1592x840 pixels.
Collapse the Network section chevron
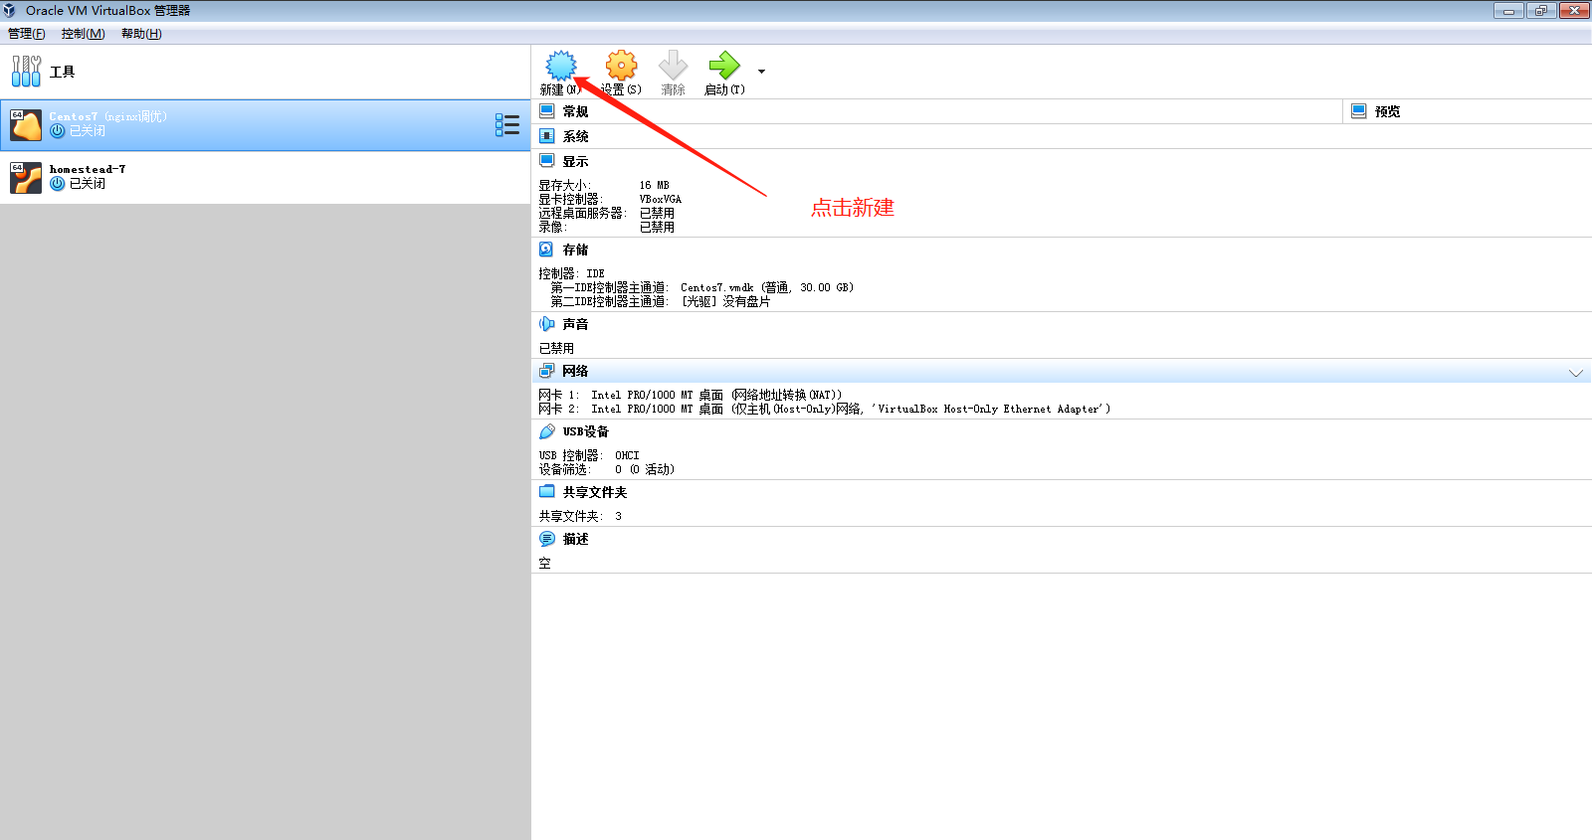[1576, 373]
